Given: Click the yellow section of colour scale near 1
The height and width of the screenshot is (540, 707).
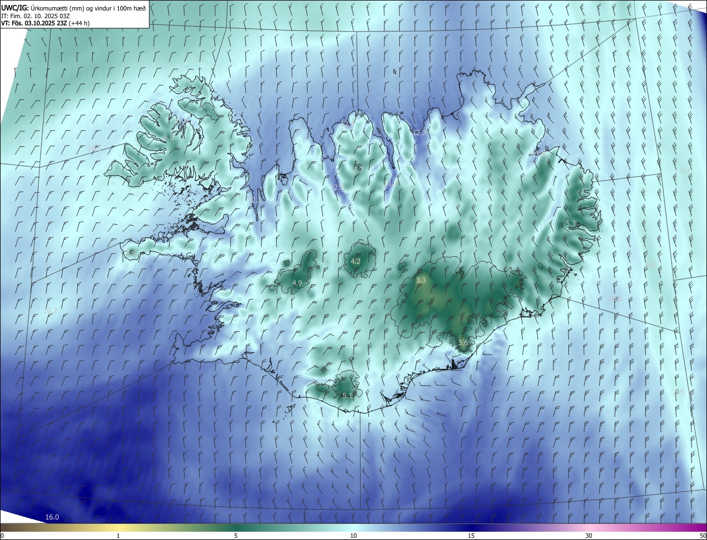Looking at the screenshot, I should pyautogui.click(x=118, y=527).
